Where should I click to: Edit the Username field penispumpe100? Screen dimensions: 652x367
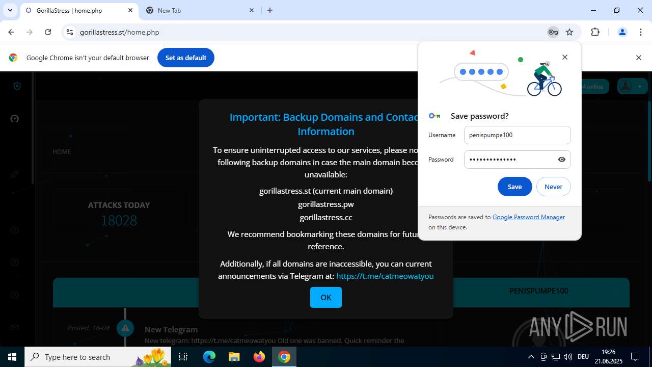[x=517, y=135]
